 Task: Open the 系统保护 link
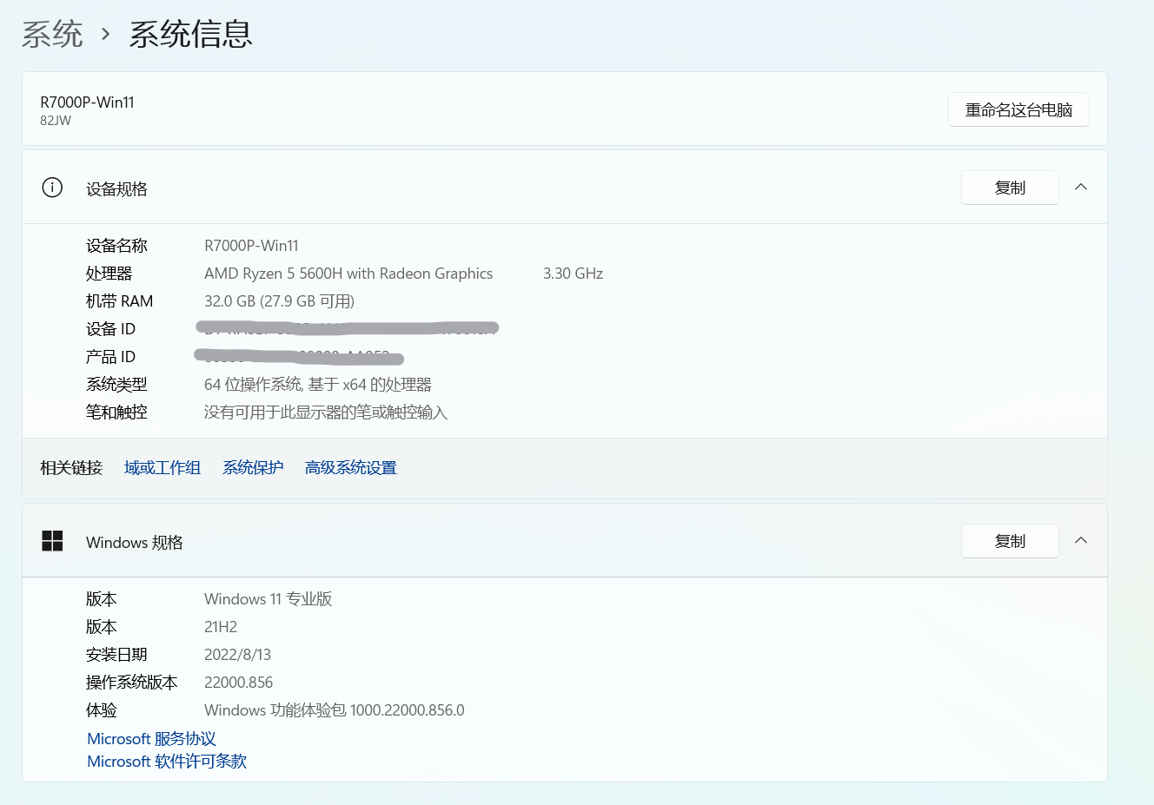pos(252,467)
